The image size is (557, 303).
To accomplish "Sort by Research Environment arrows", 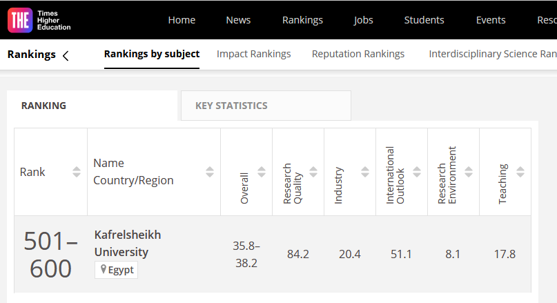I will click(x=469, y=172).
